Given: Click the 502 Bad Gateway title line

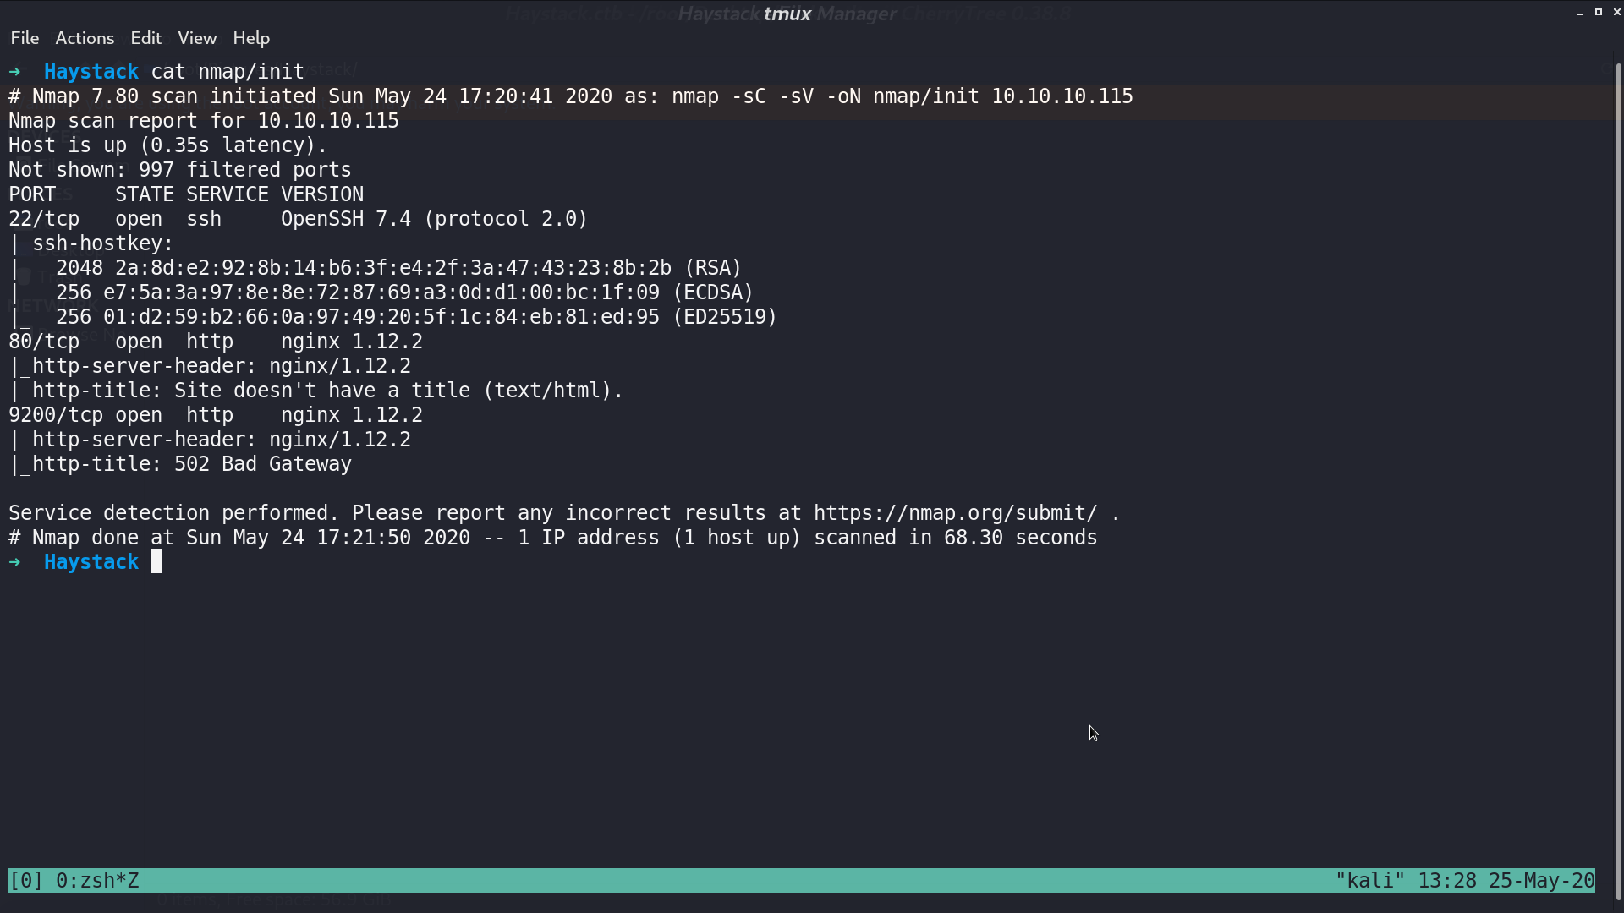Looking at the screenshot, I should [180, 464].
